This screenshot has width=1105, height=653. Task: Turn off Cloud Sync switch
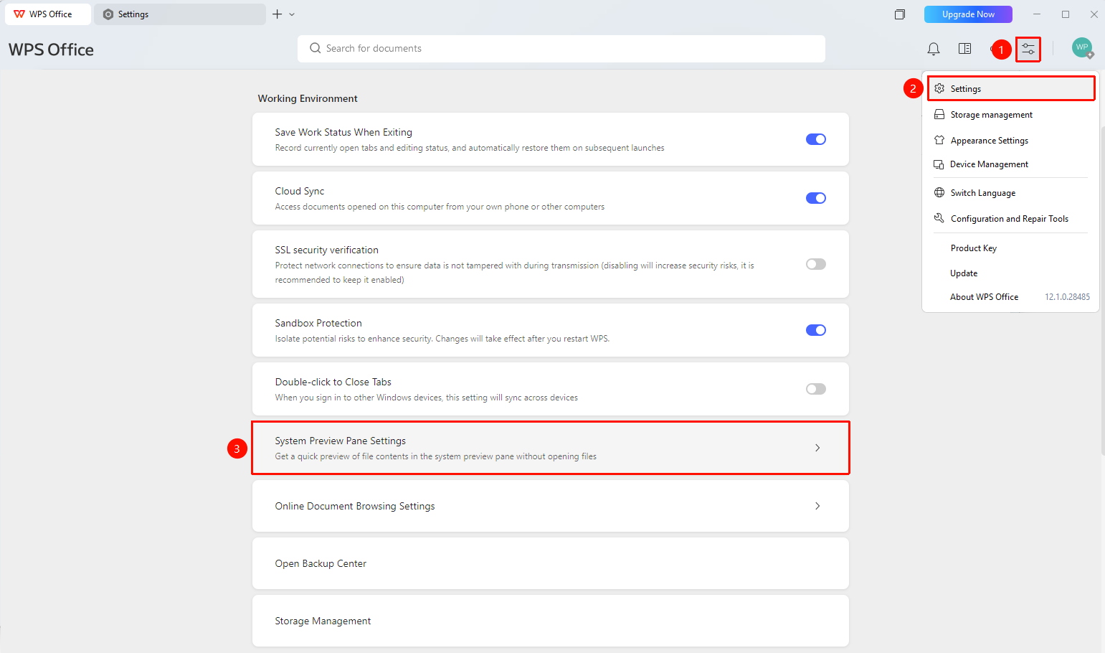(x=816, y=198)
